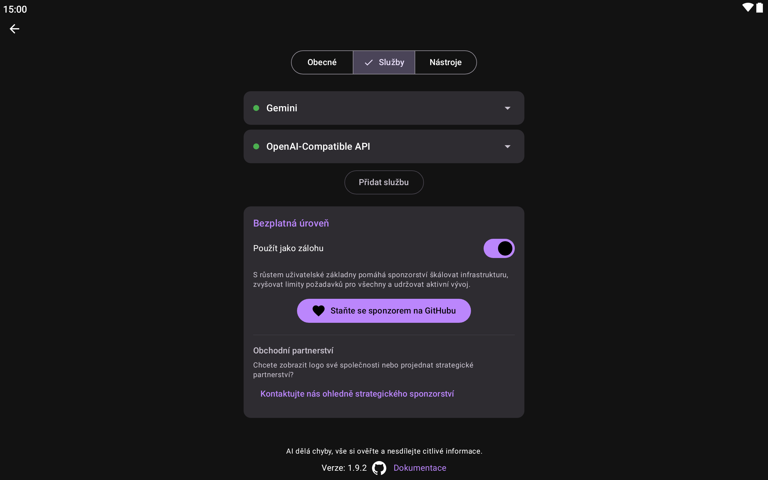This screenshot has height=480, width=768.
Task: Tap the back arrow icon
Action: click(x=14, y=29)
